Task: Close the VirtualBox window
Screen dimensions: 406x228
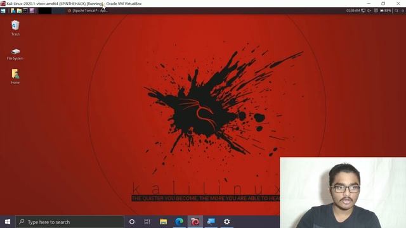Action: pyautogui.click(x=398, y=4)
